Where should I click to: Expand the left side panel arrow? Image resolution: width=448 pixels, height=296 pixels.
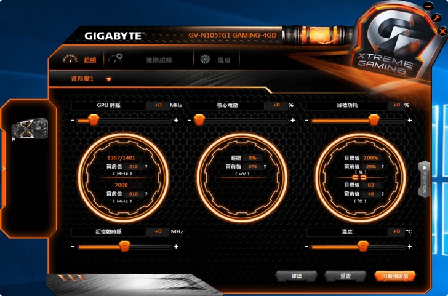4,169
